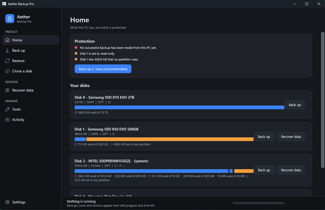Click the bottom progress bar
The image size is (325, 210).
[259, 203]
